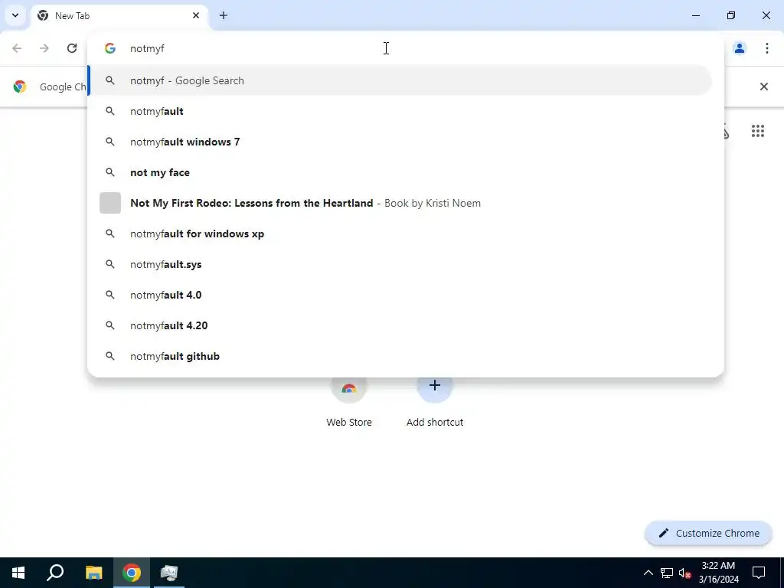The height and width of the screenshot is (588, 784).
Task: Click the search icon beside 'not my face'
Action: 110,172
